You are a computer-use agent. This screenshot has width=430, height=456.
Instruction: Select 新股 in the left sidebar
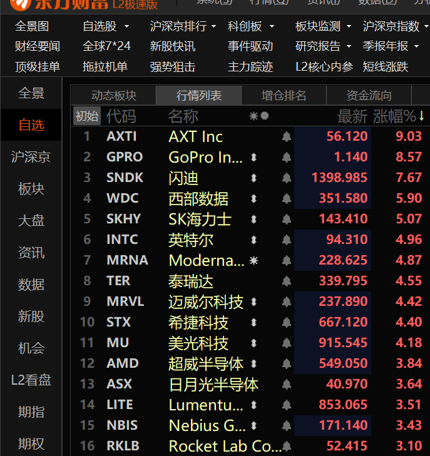[31, 316]
